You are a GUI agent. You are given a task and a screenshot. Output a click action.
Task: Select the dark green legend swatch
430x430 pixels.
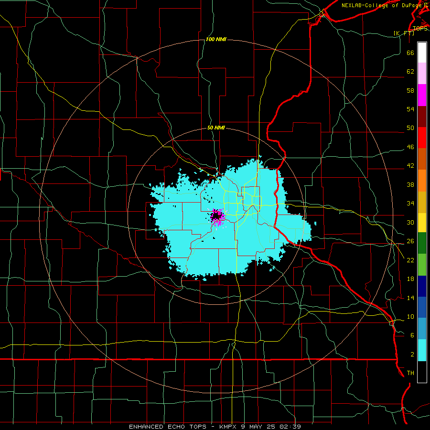coord(422,243)
